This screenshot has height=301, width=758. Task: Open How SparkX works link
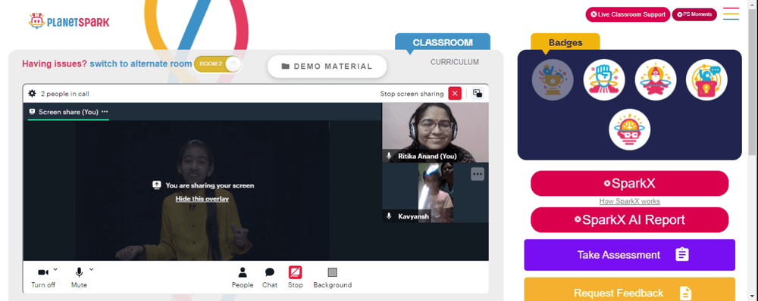[x=629, y=202]
